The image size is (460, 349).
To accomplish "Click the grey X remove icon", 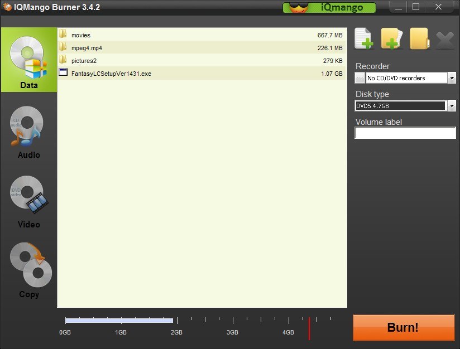I will pyautogui.click(x=445, y=41).
